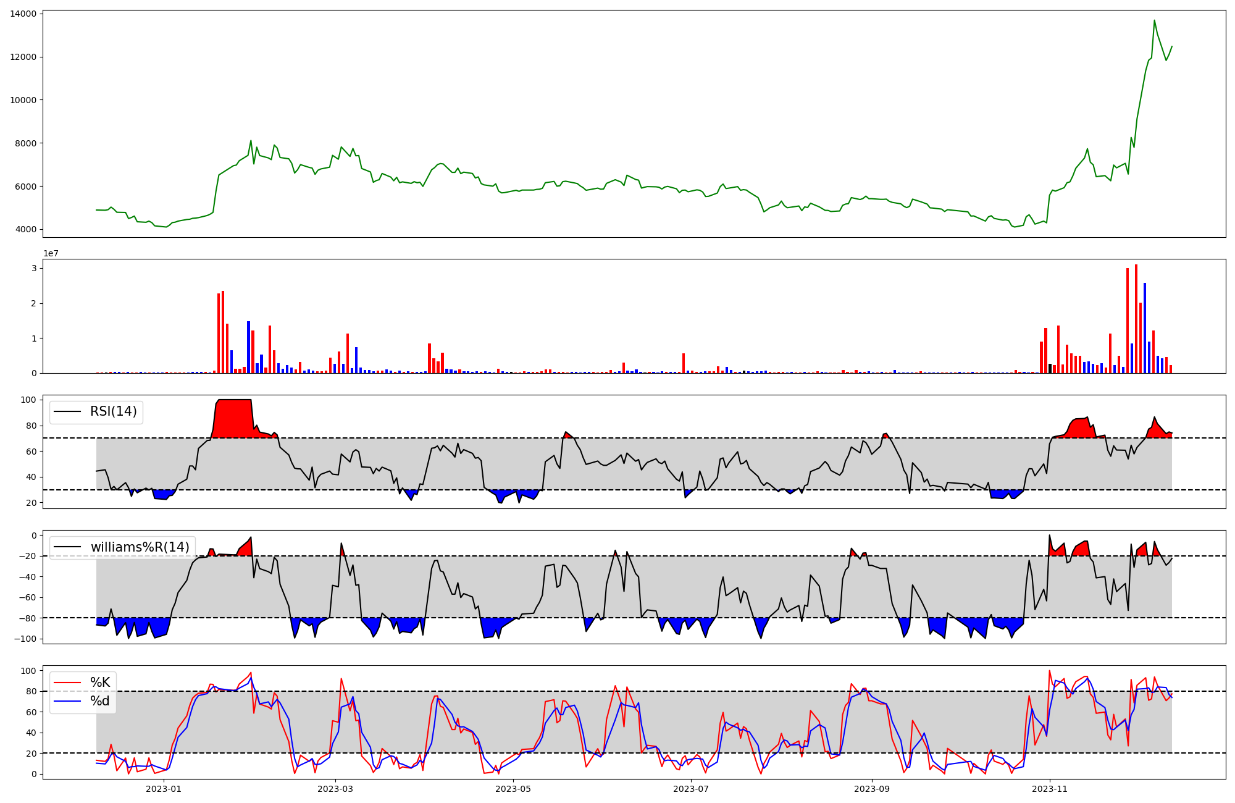Select the 2023-11 date axis label

tap(1050, 789)
